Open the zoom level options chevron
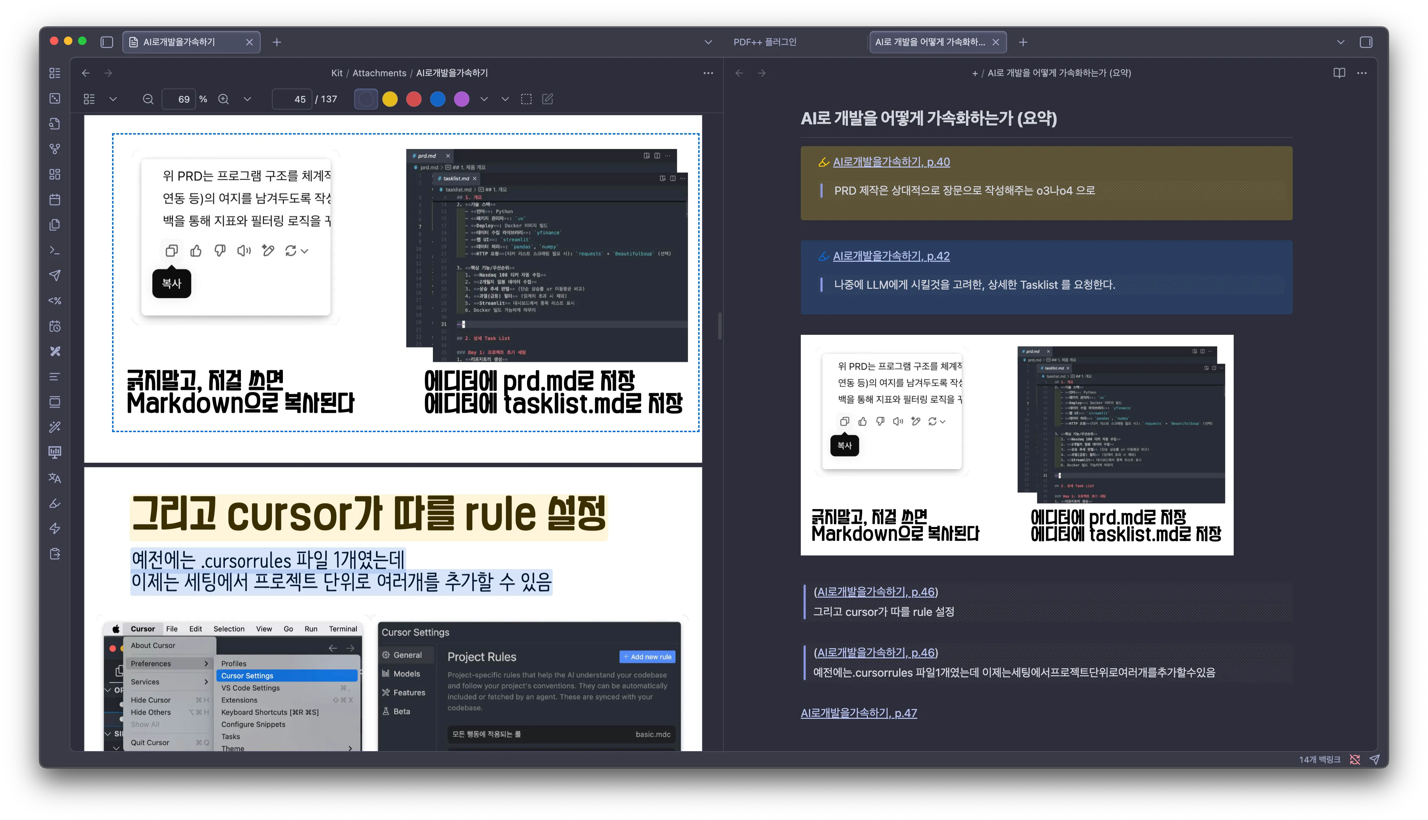Viewport: 1428px width, 820px height. pyautogui.click(x=247, y=99)
